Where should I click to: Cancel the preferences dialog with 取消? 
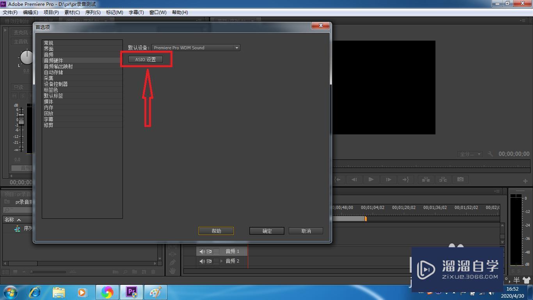coord(306,231)
